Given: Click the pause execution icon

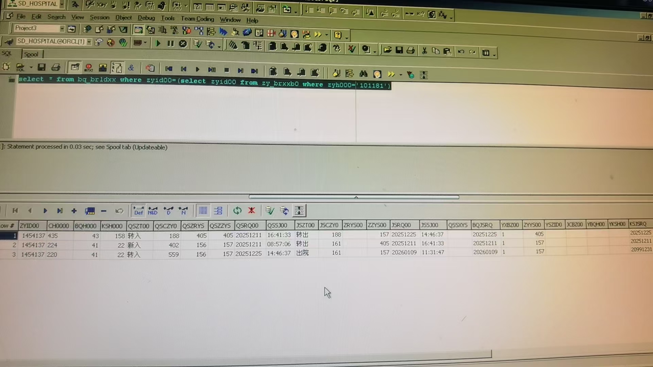Looking at the screenshot, I should point(170,43).
